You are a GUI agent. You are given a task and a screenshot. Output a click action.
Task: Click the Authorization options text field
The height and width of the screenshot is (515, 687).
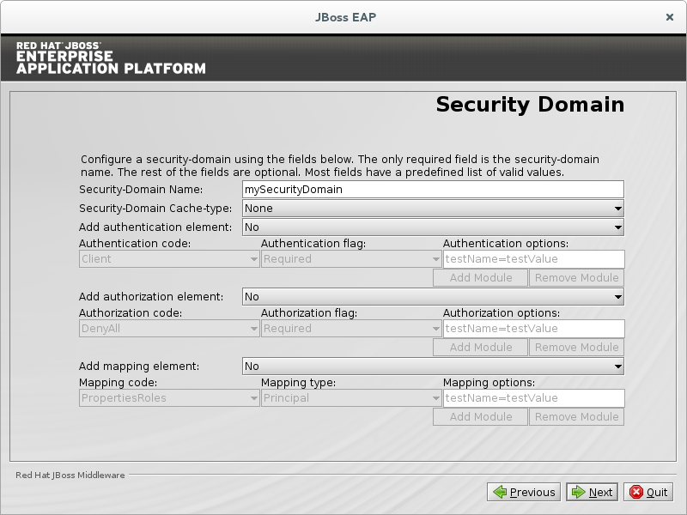(532, 329)
